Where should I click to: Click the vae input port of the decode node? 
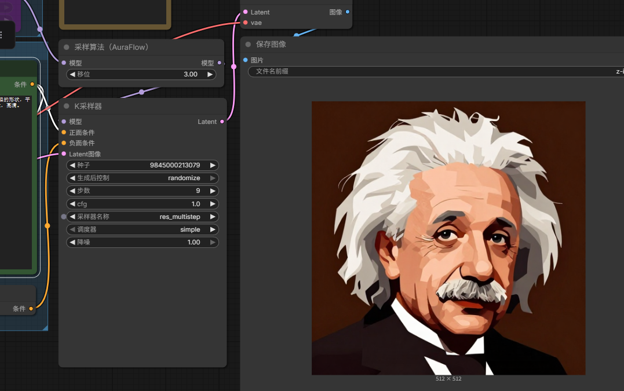246,23
